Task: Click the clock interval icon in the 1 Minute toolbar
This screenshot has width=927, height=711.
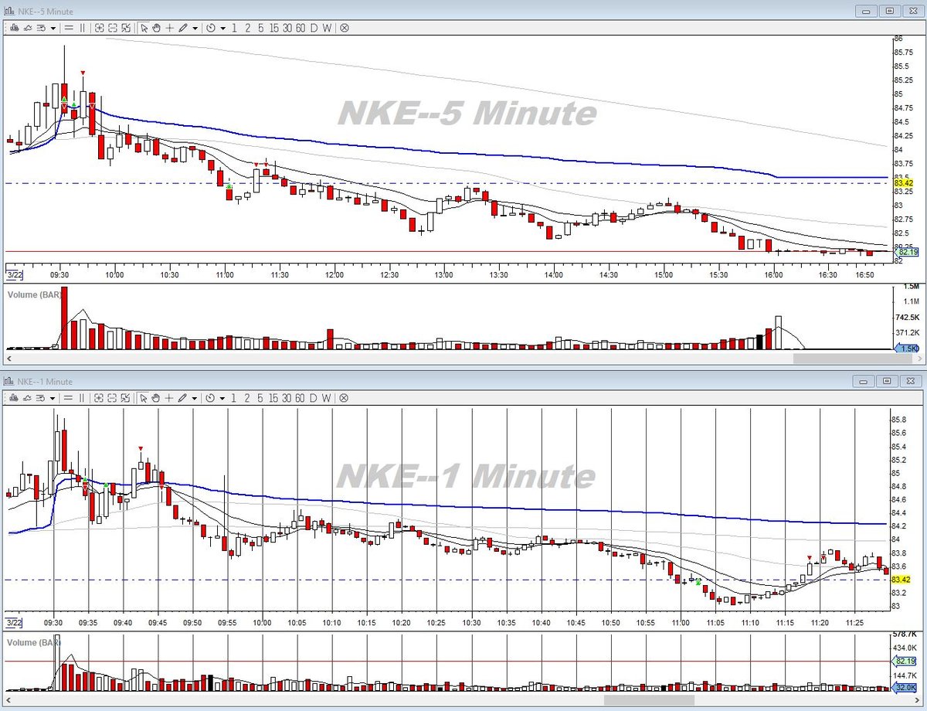Action: 211,397
